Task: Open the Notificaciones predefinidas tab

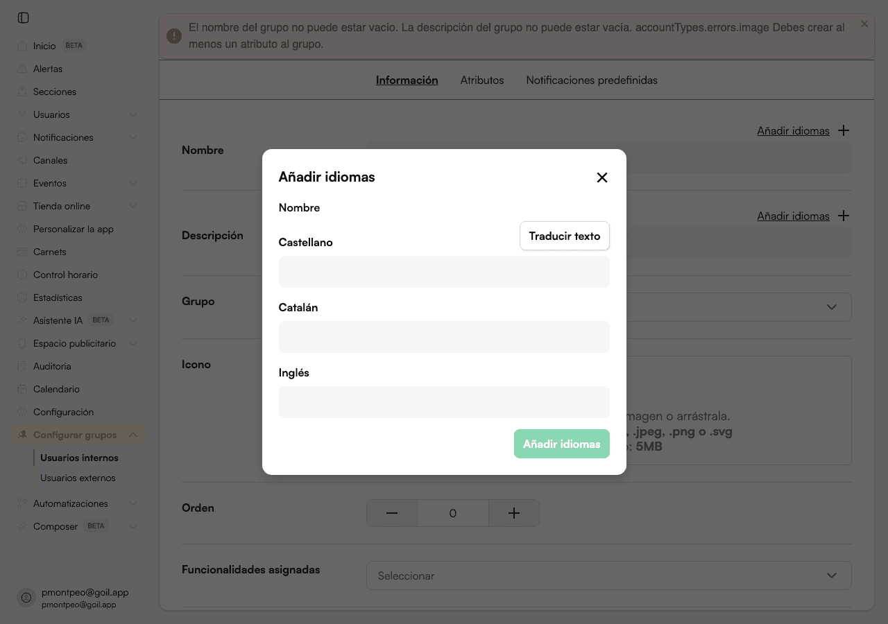Action: (x=592, y=80)
